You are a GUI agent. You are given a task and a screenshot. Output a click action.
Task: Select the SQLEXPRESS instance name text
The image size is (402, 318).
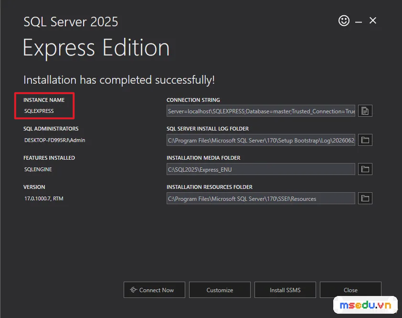(39, 111)
